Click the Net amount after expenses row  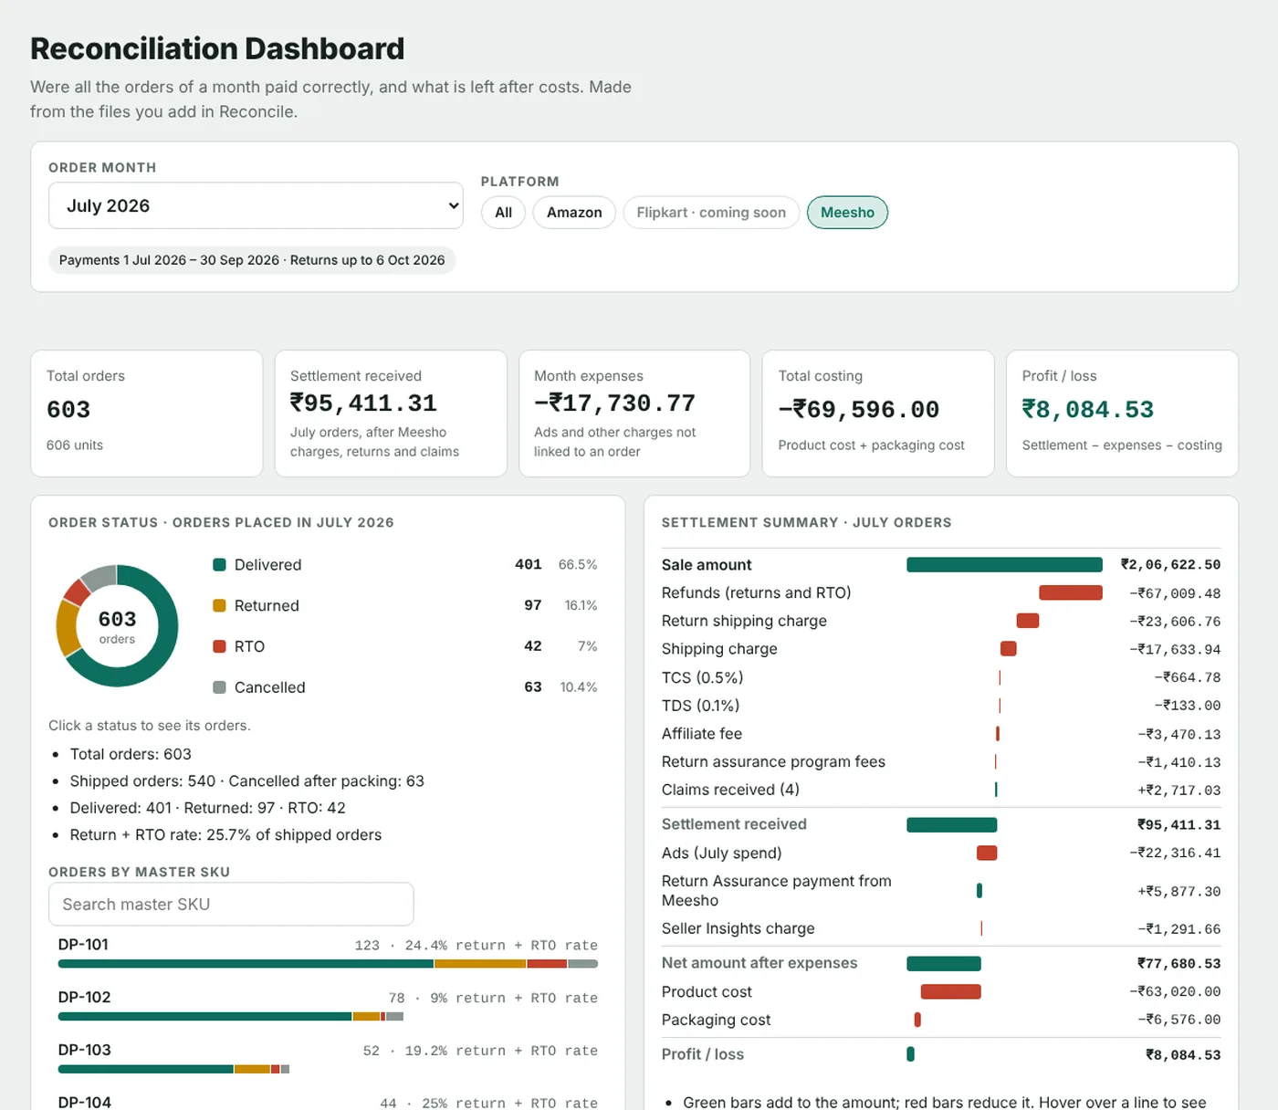pyautogui.click(x=941, y=963)
